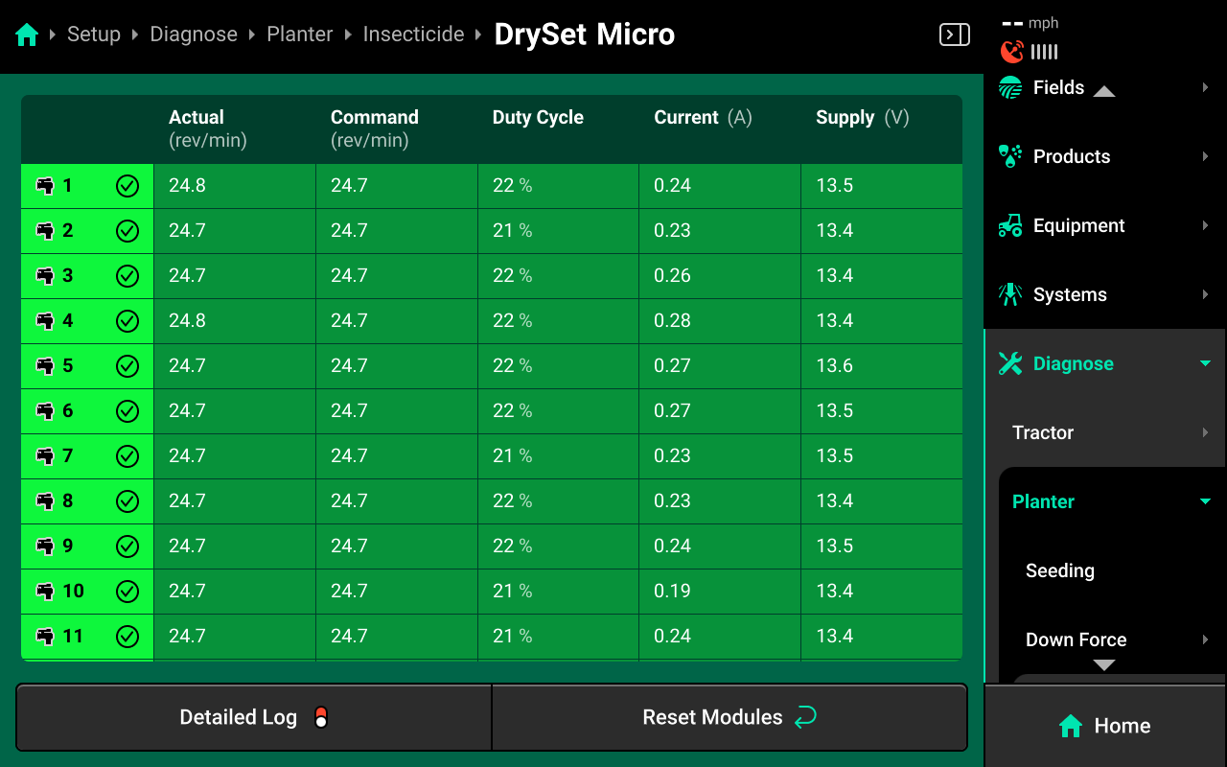Click the sidebar scroll-down triangle
This screenshot has height=767, width=1227.
pyautogui.click(x=1104, y=665)
